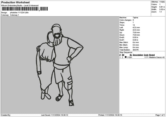Click the Trims value 14
This screenshot has width=166, height=117.
coord(134,25)
